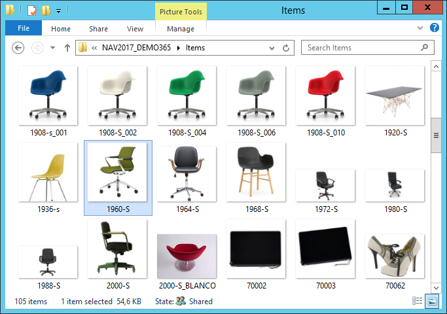
Task: Select the dark green chair thumbnail 2000-S
Action: click(x=117, y=249)
